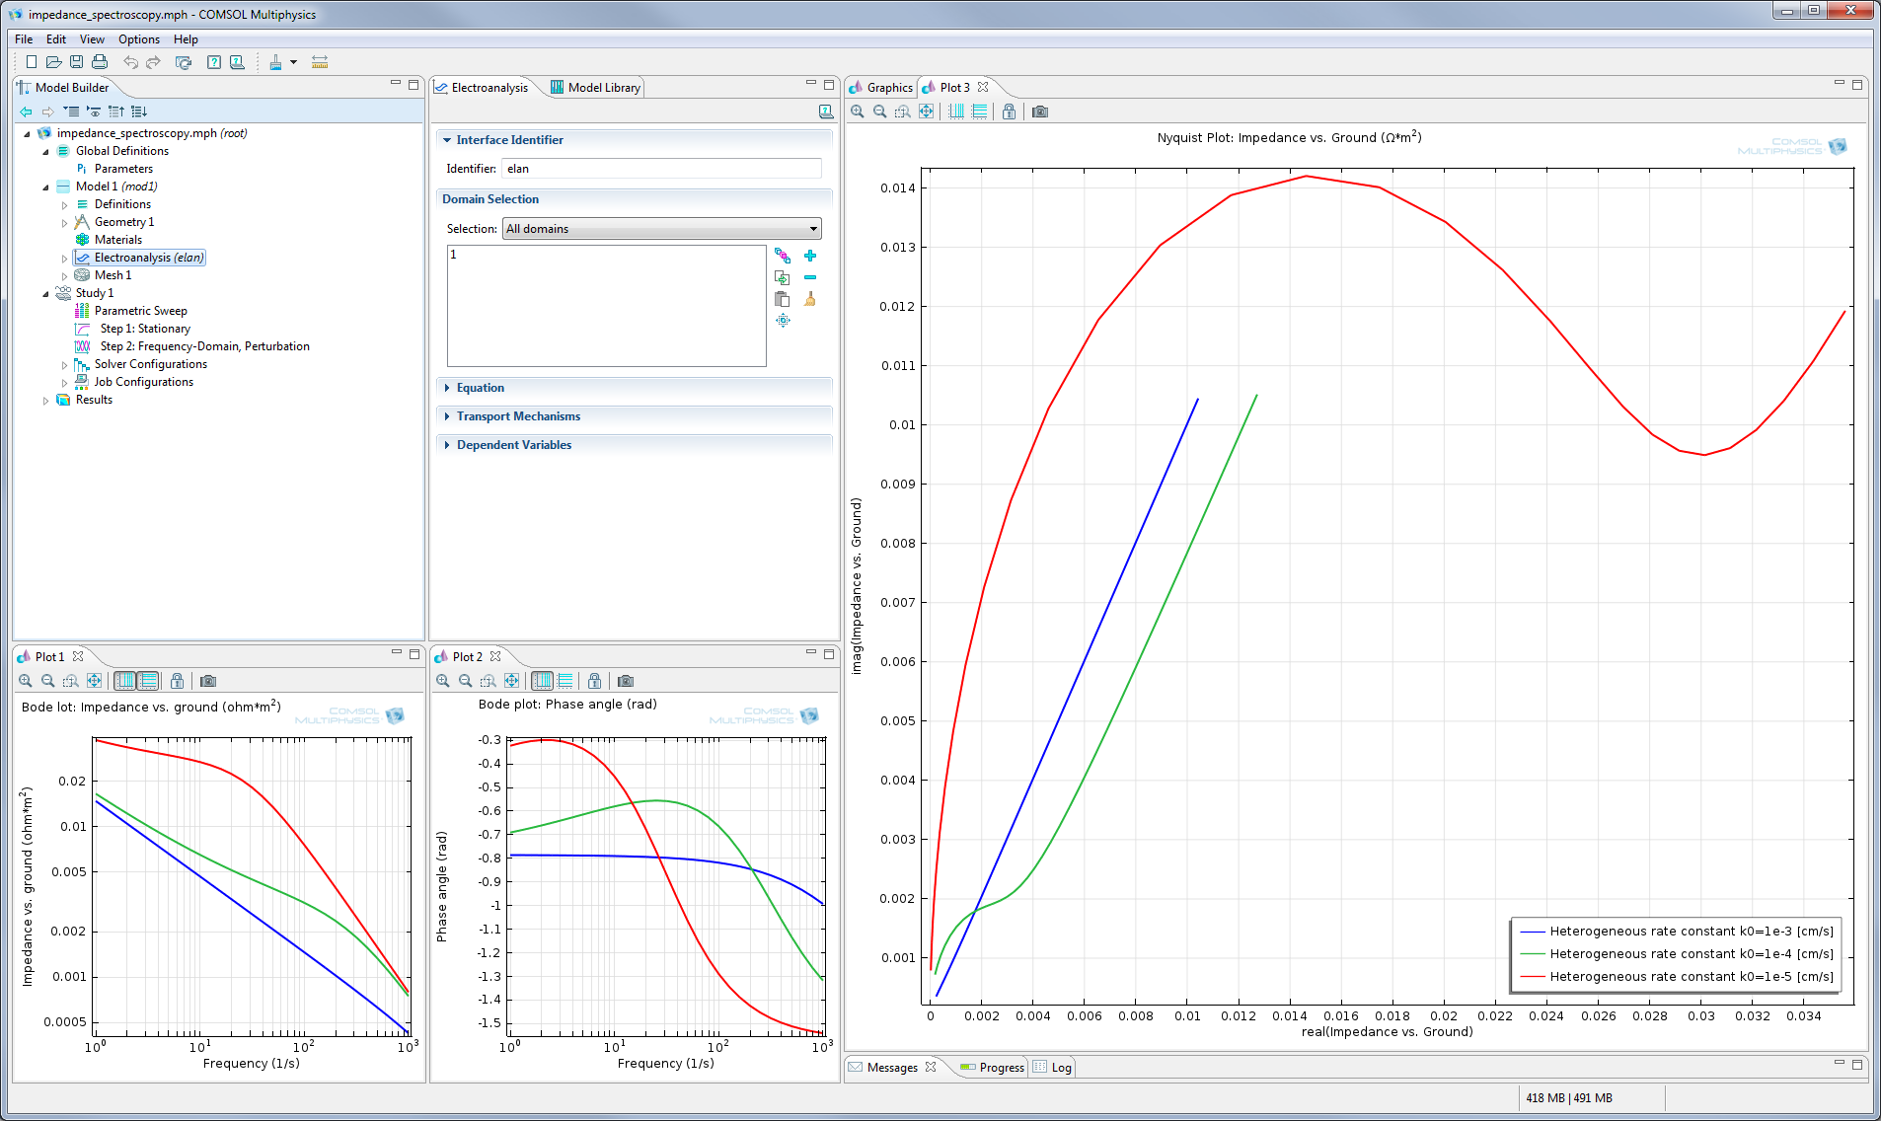Open the Log tab at the bottom
The height and width of the screenshot is (1121, 1881).
tap(1060, 1067)
